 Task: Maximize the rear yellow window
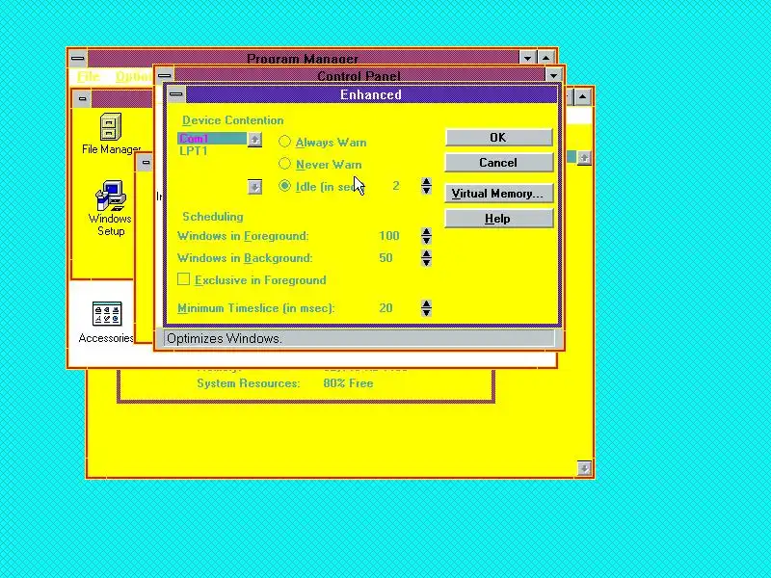pos(583,97)
